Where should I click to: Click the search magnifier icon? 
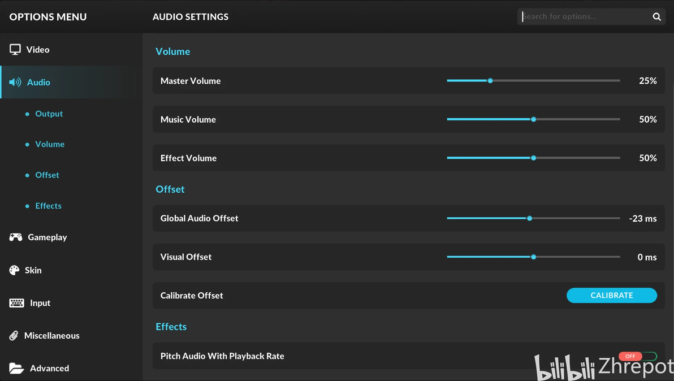pyautogui.click(x=656, y=17)
